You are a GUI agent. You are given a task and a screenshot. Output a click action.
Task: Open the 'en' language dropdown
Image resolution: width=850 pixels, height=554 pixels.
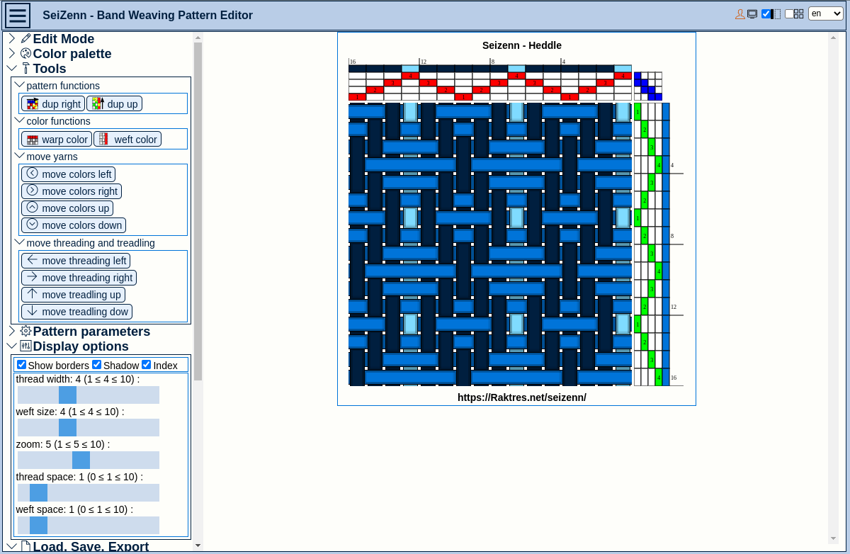826,13
